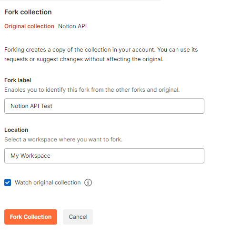Viewport: 232px width, 248px height.
Task: Click the Location section heading
Action: point(16,130)
